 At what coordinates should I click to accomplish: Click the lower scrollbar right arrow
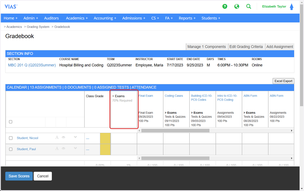(292, 158)
